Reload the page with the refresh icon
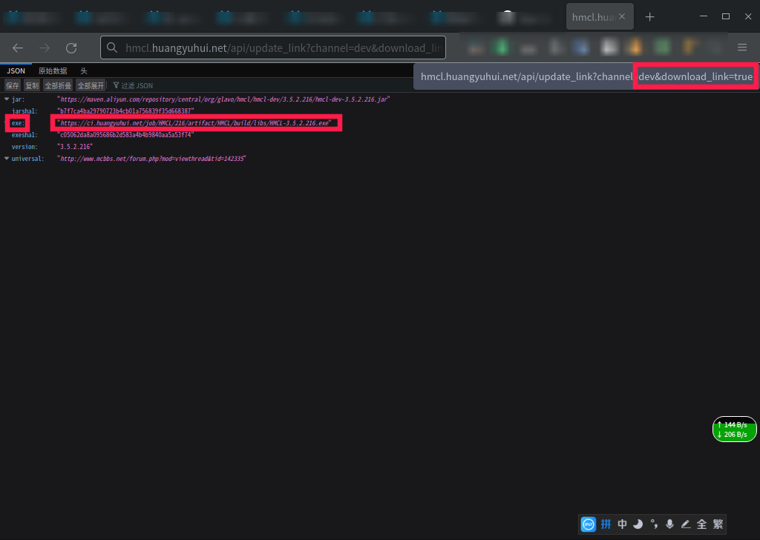The image size is (760, 540). tap(71, 48)
